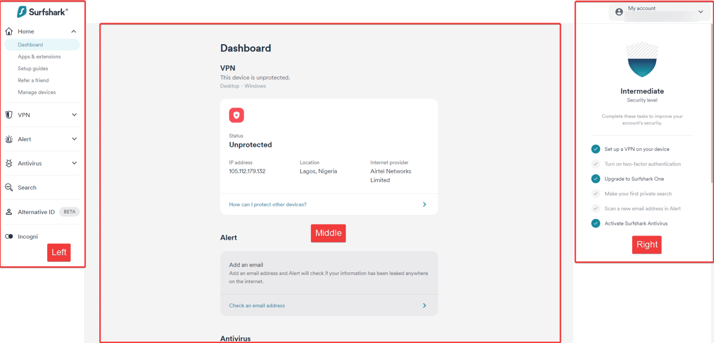Click the 'Alert' sidebar label
Screen dimensions: 714x343
24,139
